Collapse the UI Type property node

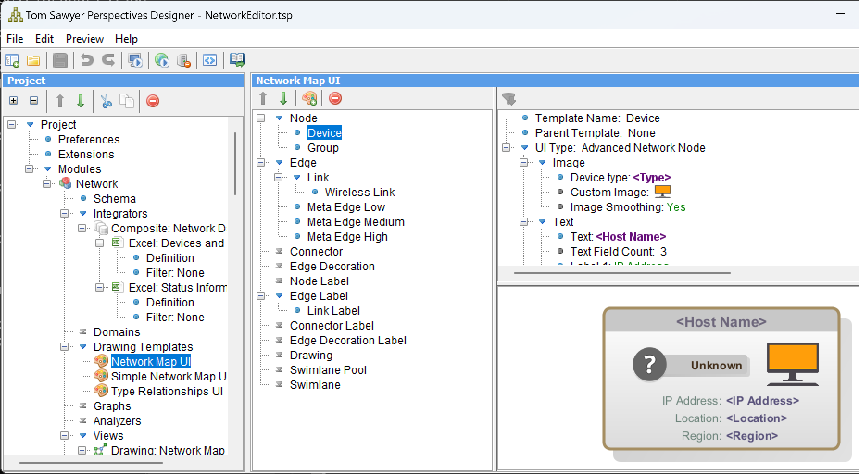[507, 148]
